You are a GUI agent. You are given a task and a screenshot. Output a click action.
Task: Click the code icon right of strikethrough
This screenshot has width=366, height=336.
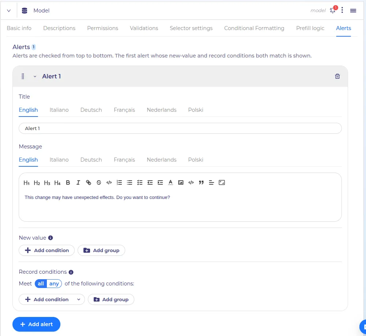click(x=109, y=183)
